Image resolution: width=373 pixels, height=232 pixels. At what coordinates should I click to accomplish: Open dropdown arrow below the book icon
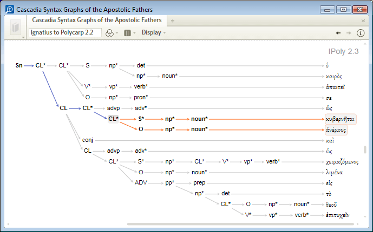(x=24, y=37)
